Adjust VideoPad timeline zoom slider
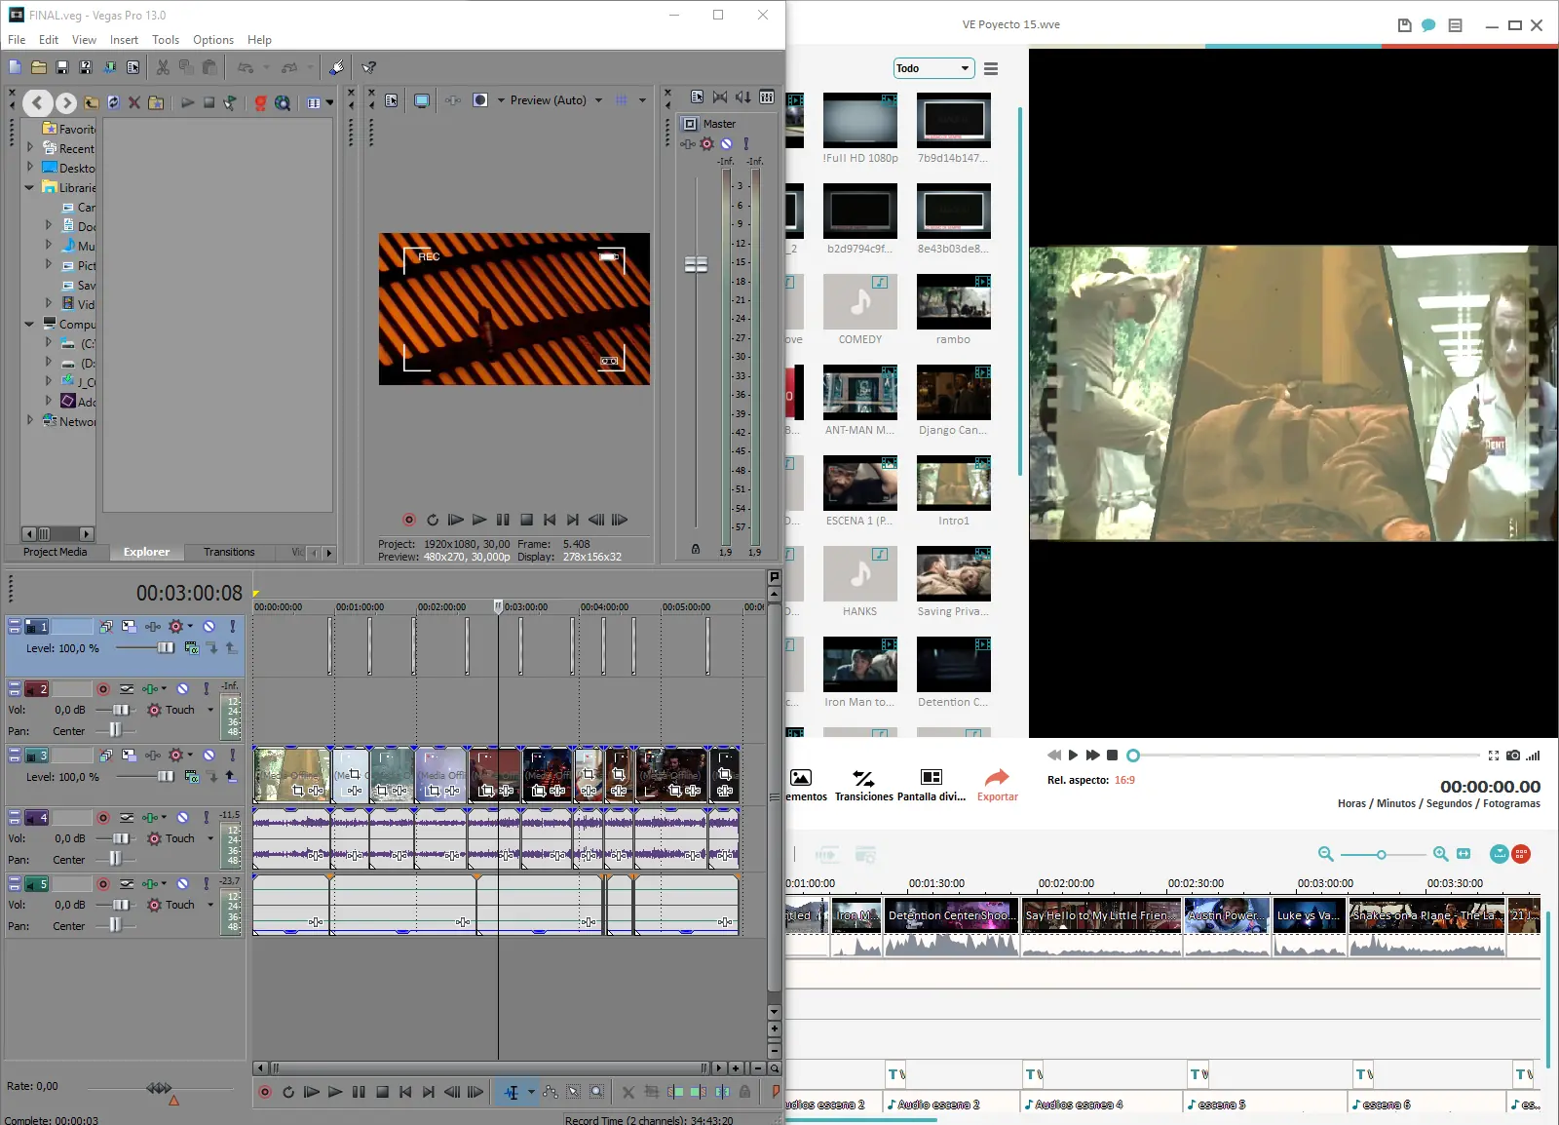This screenshot has height=1125, width=1559. tap(1382, 854)
